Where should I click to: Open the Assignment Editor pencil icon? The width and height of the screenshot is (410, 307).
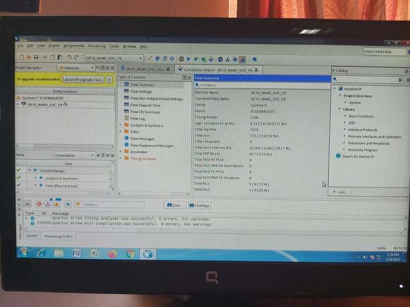[x=150, y=59]
